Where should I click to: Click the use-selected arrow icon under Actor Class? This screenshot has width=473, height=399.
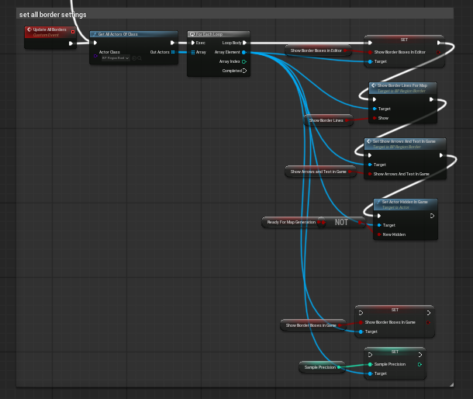[133, 58]
